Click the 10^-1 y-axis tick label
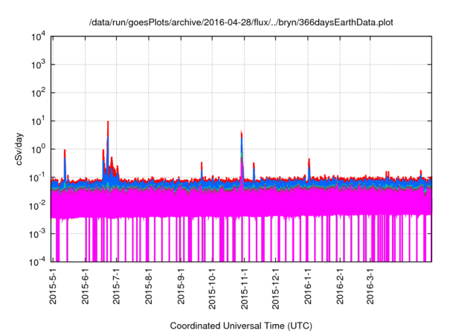476x333 pixels. tap(37, 178)
